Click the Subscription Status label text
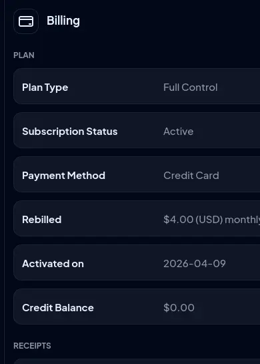The width and height of the screenshot is (260, 364). 70,132
